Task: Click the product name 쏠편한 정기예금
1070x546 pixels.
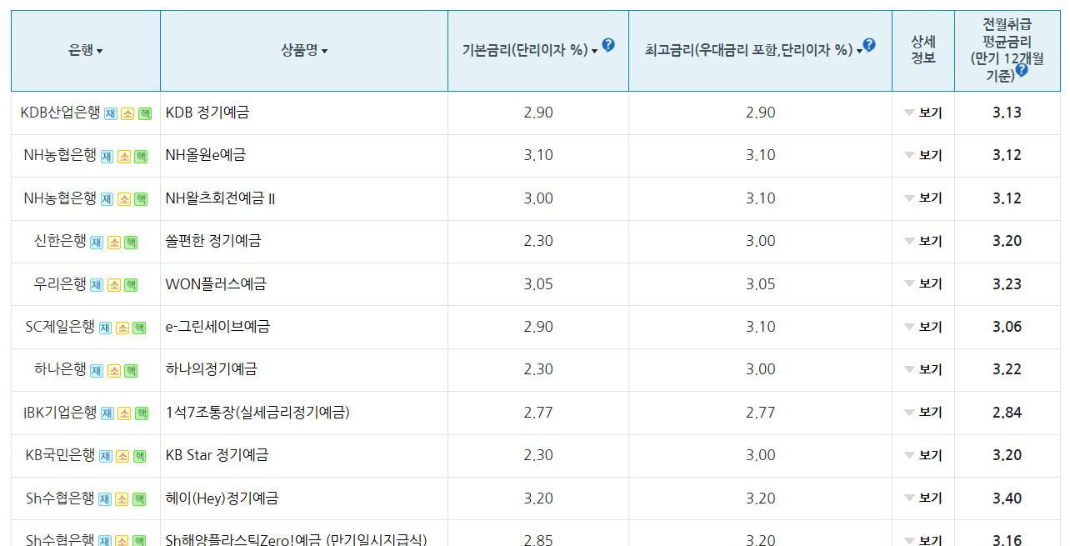Action: 213,241
